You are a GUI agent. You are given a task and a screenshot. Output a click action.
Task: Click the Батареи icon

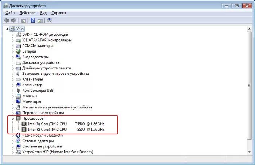pyautogui.click(x=18, y=51)
